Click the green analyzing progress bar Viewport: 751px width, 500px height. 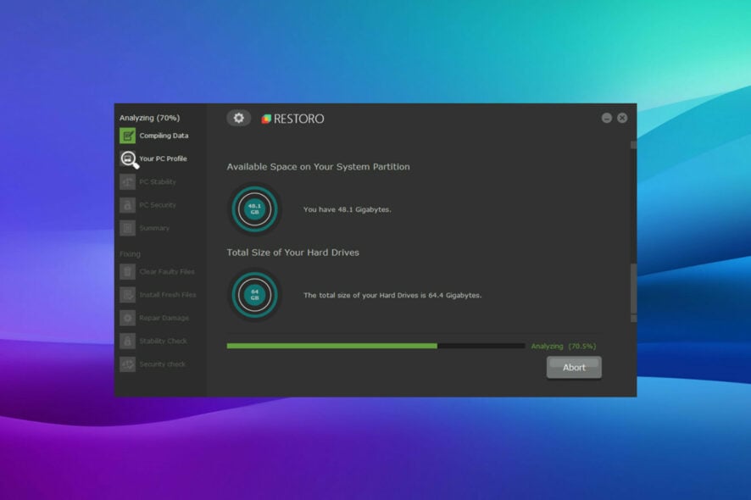coord(331,346)
